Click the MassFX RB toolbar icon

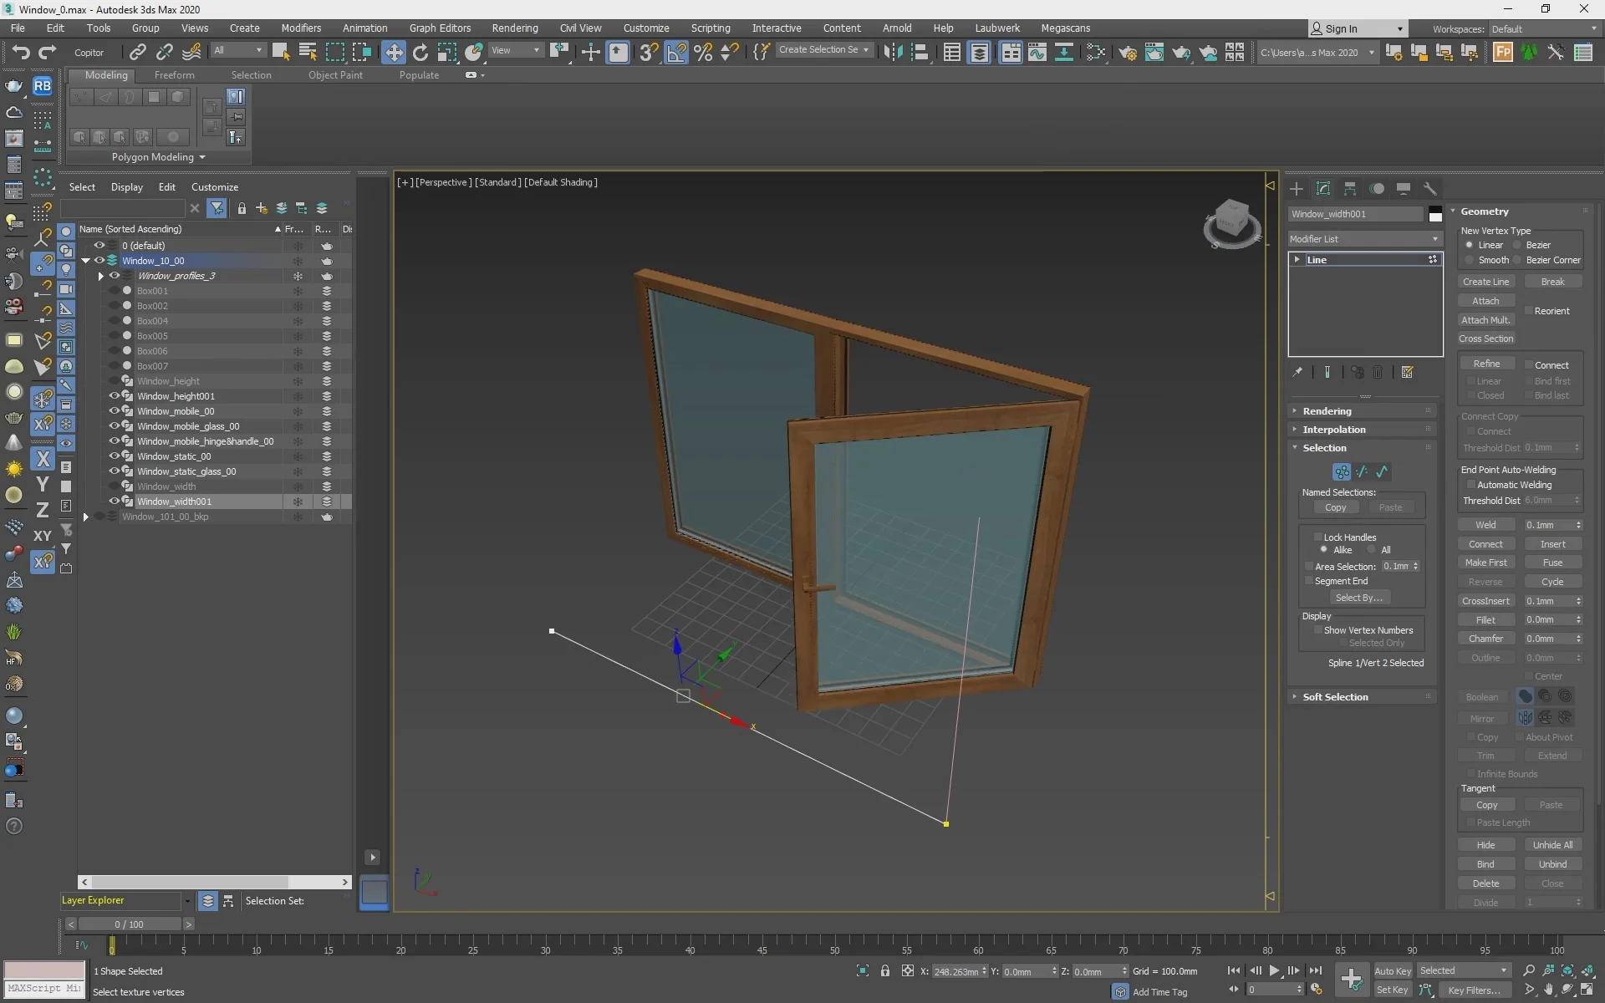43,85
